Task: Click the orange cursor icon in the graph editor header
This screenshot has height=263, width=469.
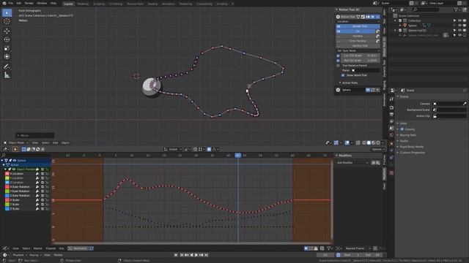Action: click(15, 149)
